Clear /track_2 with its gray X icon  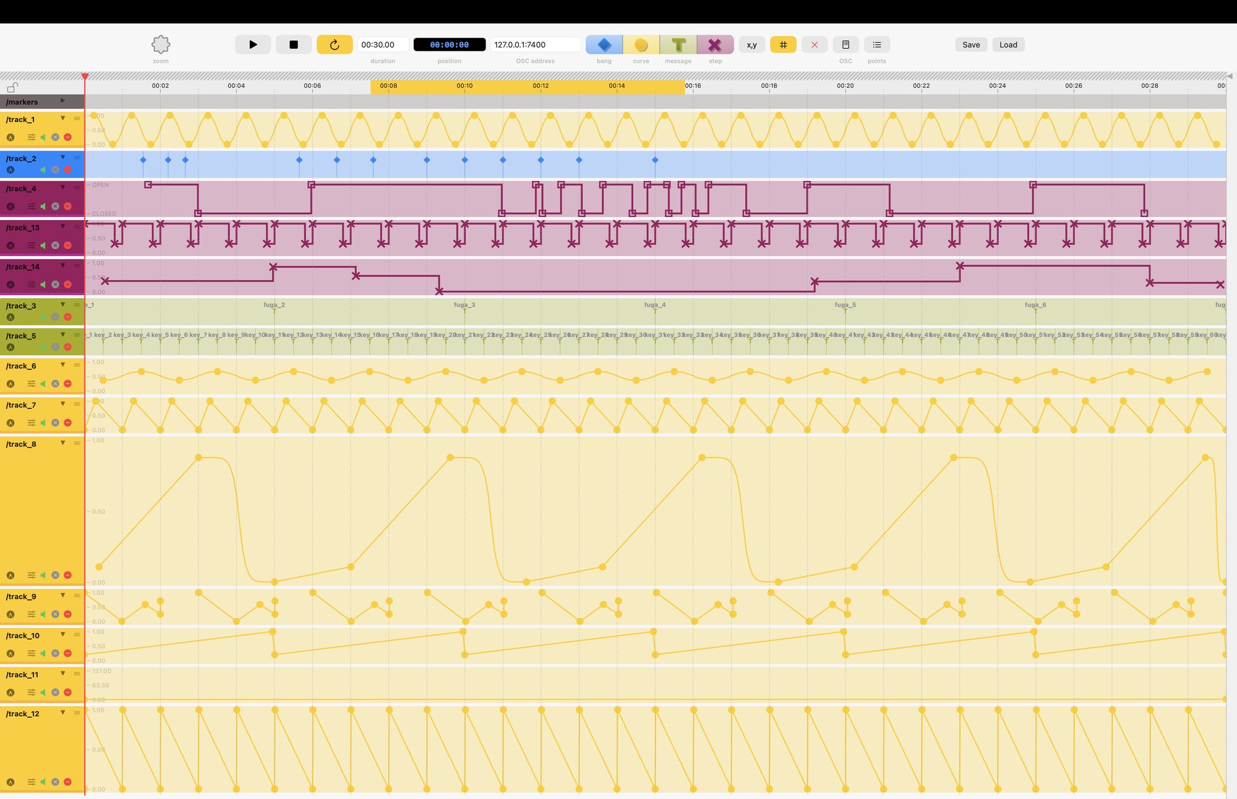[x=55, y=169]
